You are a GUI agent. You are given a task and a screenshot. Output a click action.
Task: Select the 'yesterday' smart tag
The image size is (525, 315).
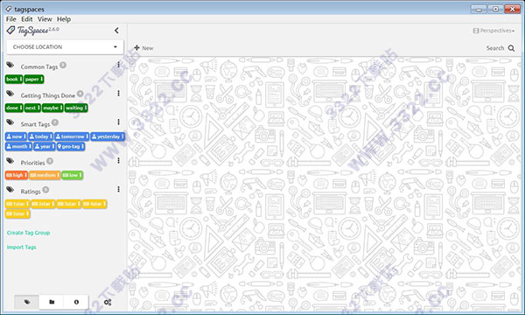(x=108, y=136)
